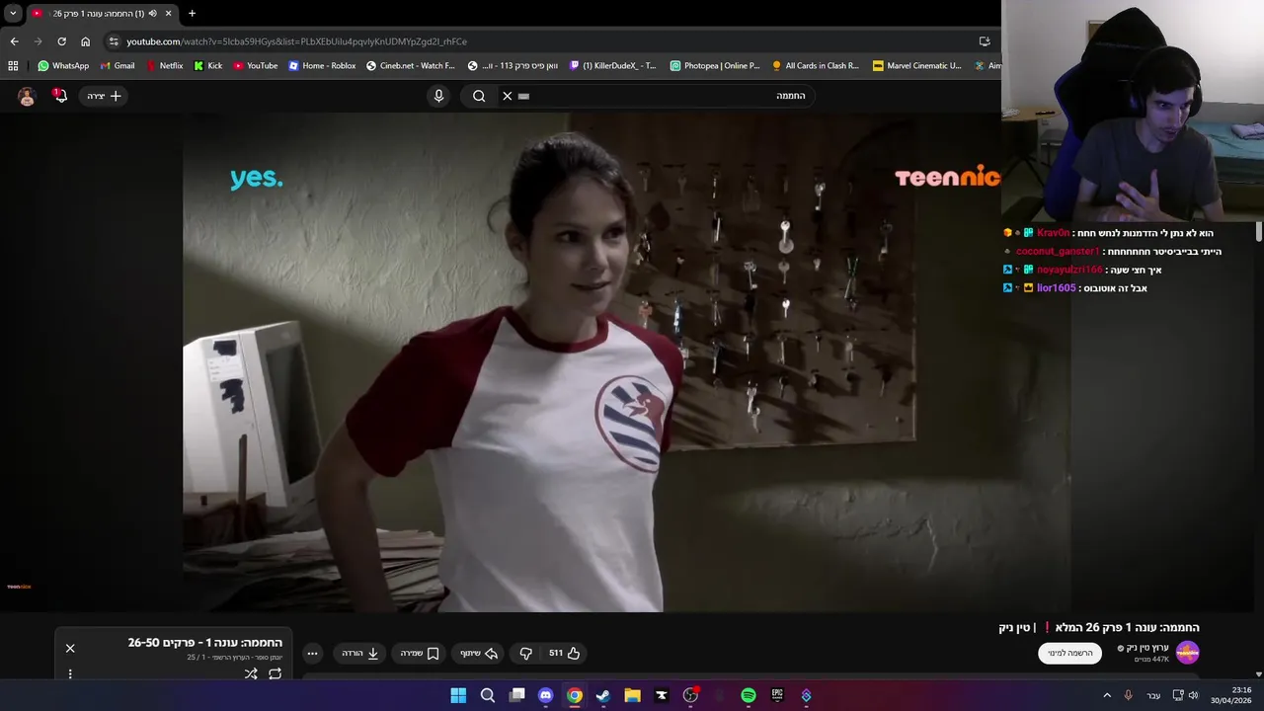Select the lior1605 message in stream chat
Screen dimensions: 1264x711
point(1074,288)
